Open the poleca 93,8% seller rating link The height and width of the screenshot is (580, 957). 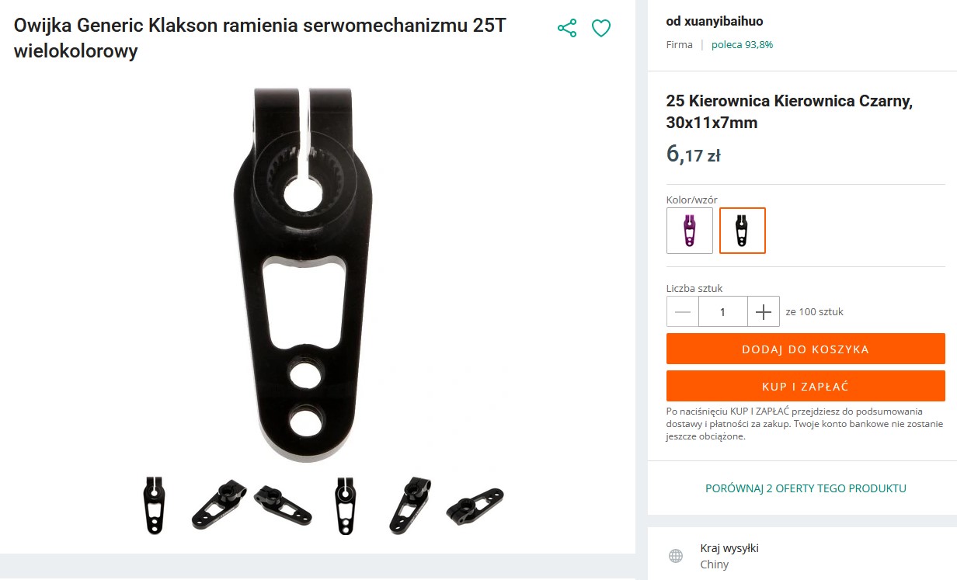(742, 44)
